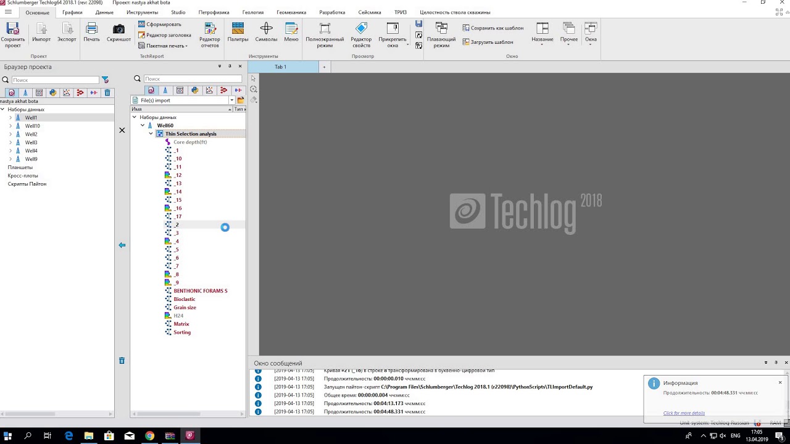
Task: Click in the import panel search field
Action: pos(193,79)
